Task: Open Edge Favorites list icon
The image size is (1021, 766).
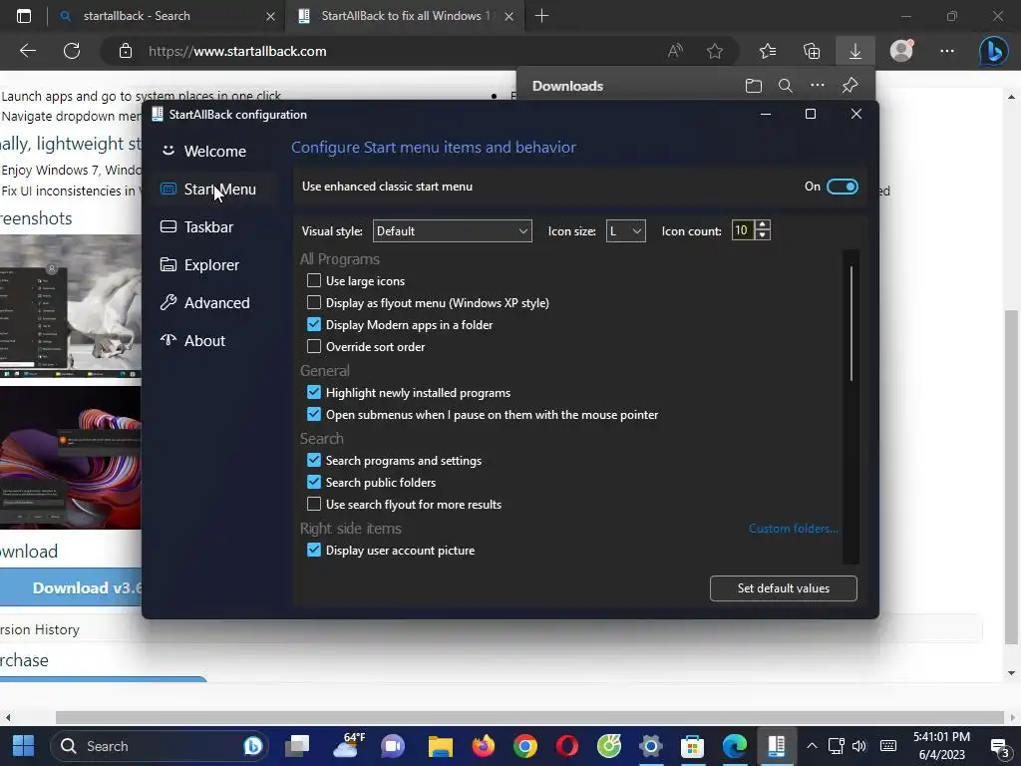Action: pyautogui.click(x=768, y=51)
